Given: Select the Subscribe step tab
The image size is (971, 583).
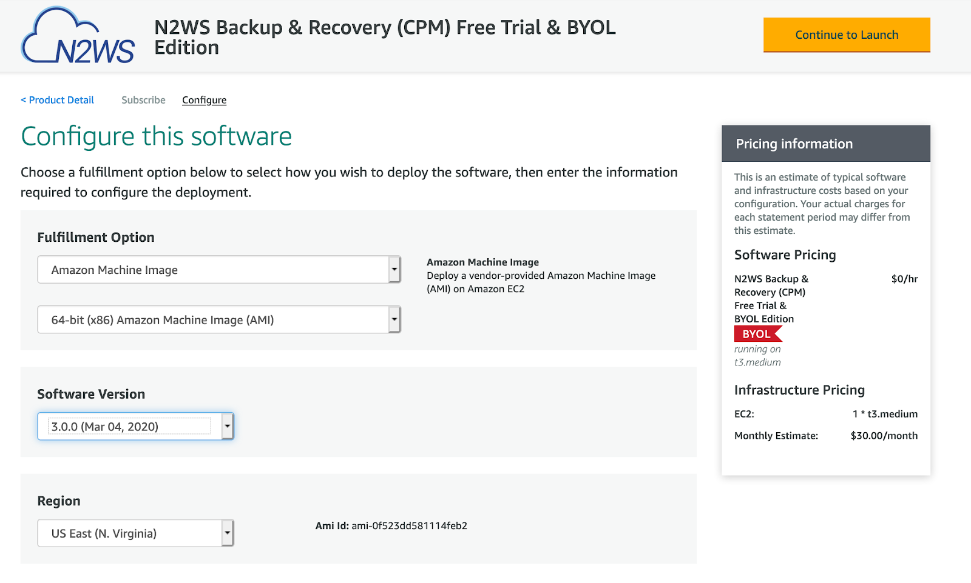Looking at the screenshot, I should [x=143, y=100].
